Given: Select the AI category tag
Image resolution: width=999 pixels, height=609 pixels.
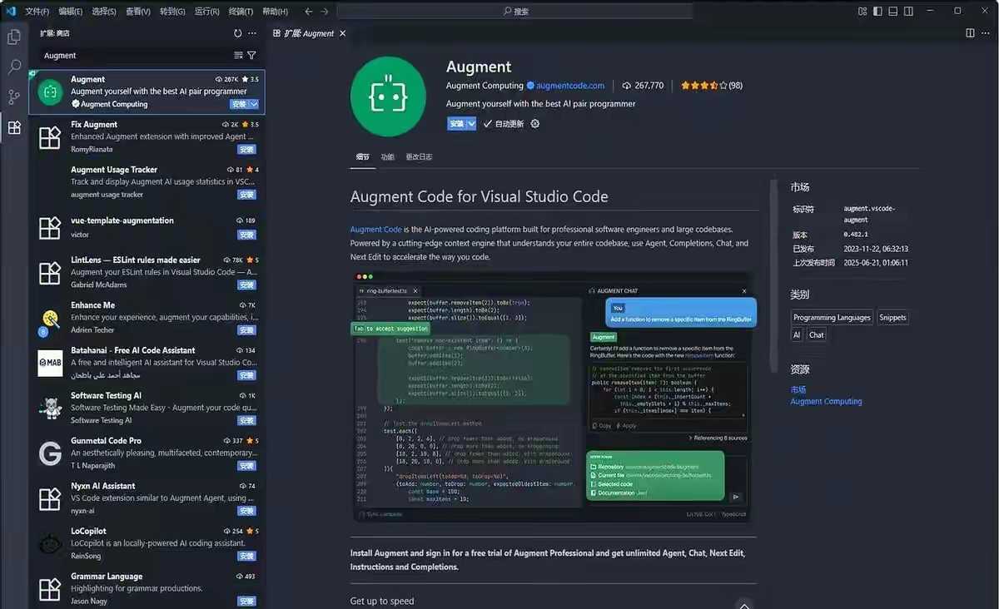Looking at the screenshot, I should click(x=797, y=335).
